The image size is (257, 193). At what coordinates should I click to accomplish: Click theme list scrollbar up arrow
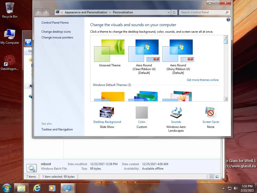pyautogui.click(x=226, y=37)
